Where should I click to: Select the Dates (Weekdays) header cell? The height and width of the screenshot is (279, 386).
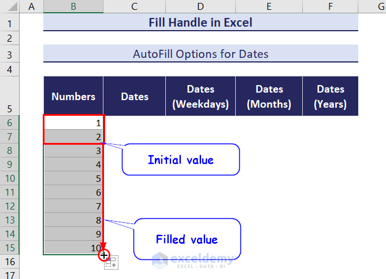[x=201, y=97]
